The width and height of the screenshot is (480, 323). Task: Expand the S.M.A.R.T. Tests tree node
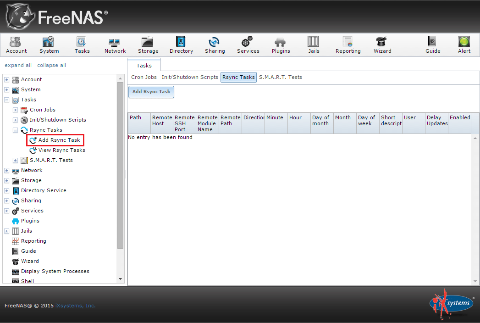14,160
